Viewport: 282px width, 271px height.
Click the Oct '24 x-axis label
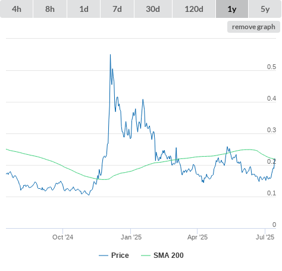(62, 237)
